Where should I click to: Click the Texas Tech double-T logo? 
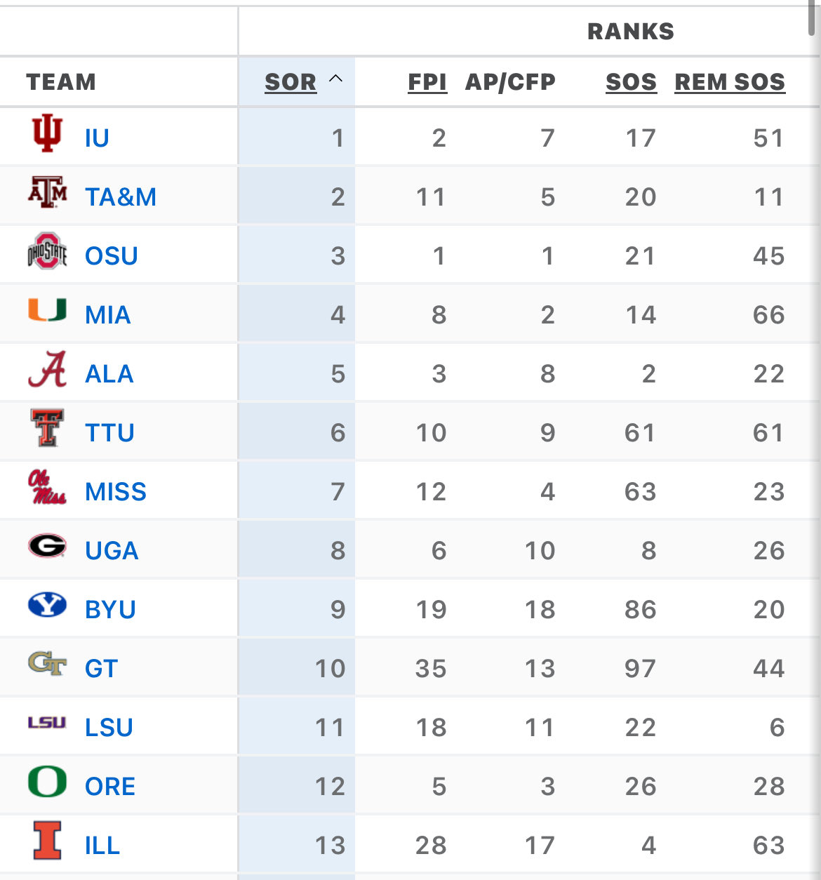tap(47, 429)
